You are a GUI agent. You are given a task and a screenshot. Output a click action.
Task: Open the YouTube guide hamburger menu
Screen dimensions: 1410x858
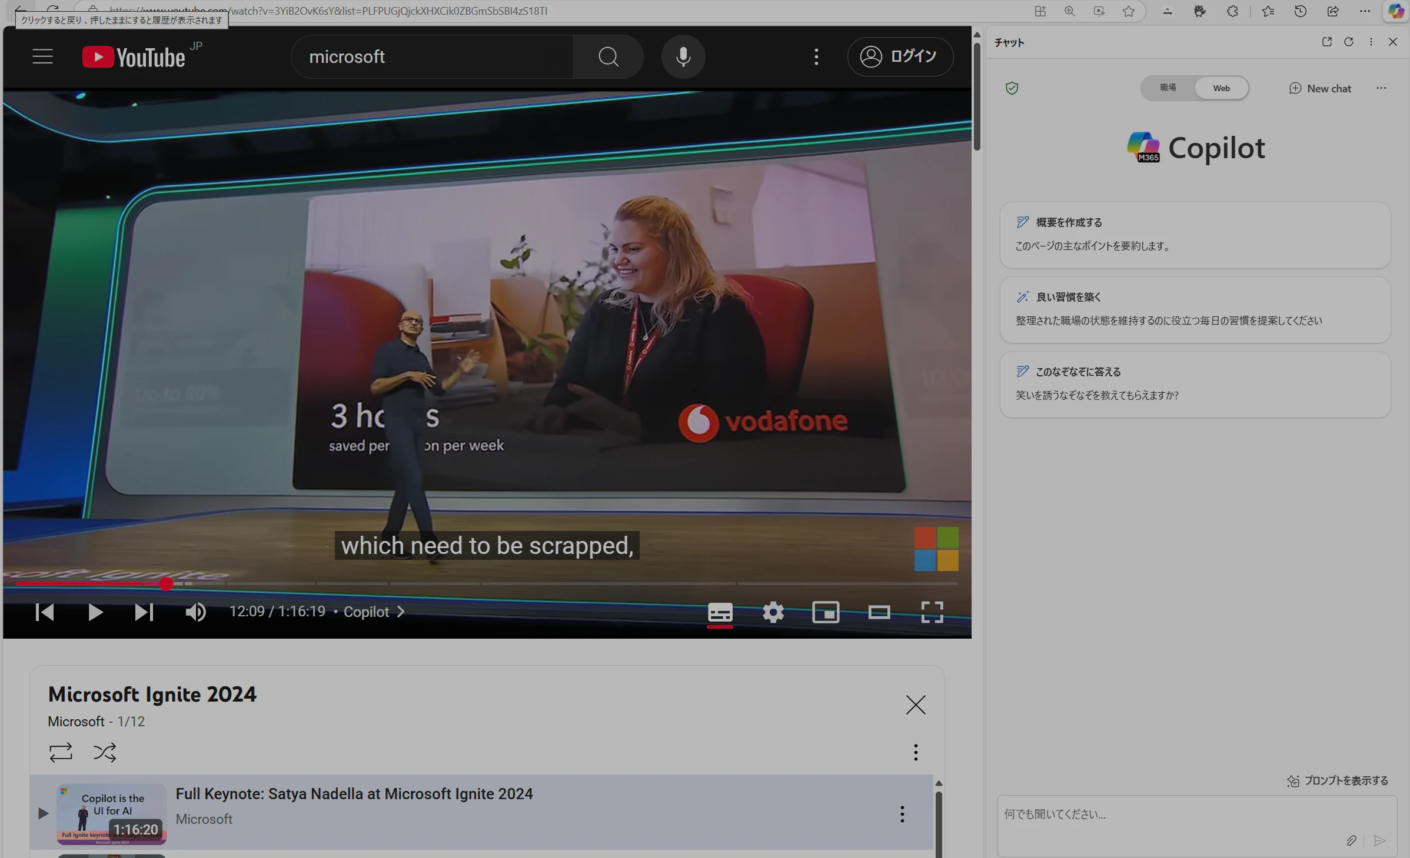(42, 56)
